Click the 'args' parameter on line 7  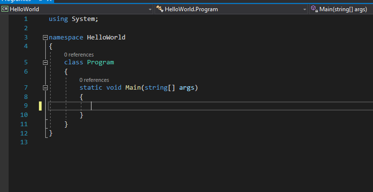point(187,88)
